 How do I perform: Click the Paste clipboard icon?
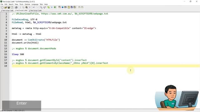pyautogui.click(x=27, y=7)
